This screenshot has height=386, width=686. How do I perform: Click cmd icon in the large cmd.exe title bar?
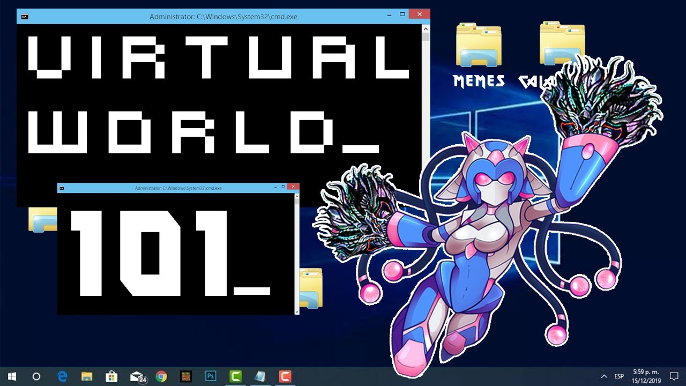[25, 17]
